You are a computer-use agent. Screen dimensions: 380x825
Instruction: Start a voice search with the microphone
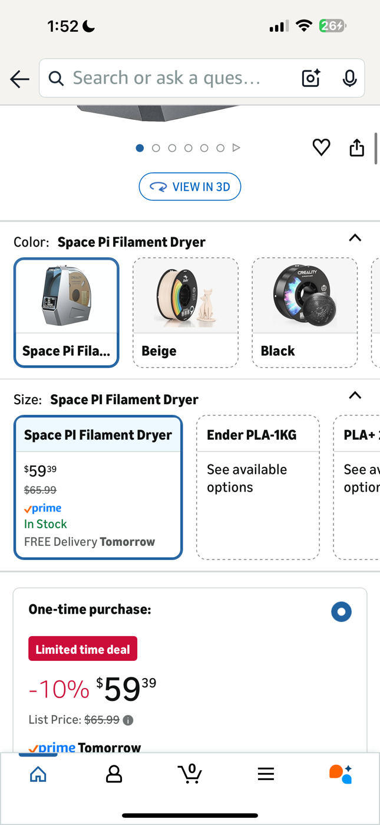pyautogui.click(x=349, y=77)
